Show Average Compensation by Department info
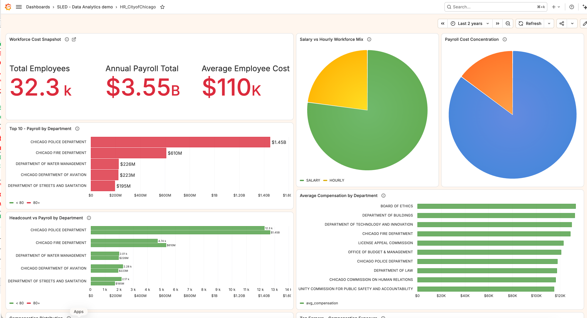Viewport: 587px width, 318px height. pos(383,196)
